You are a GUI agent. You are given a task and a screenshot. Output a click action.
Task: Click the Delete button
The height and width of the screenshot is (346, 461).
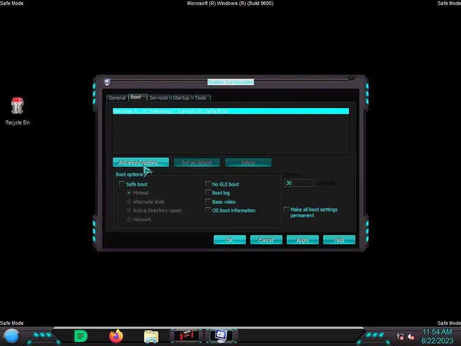248,162
